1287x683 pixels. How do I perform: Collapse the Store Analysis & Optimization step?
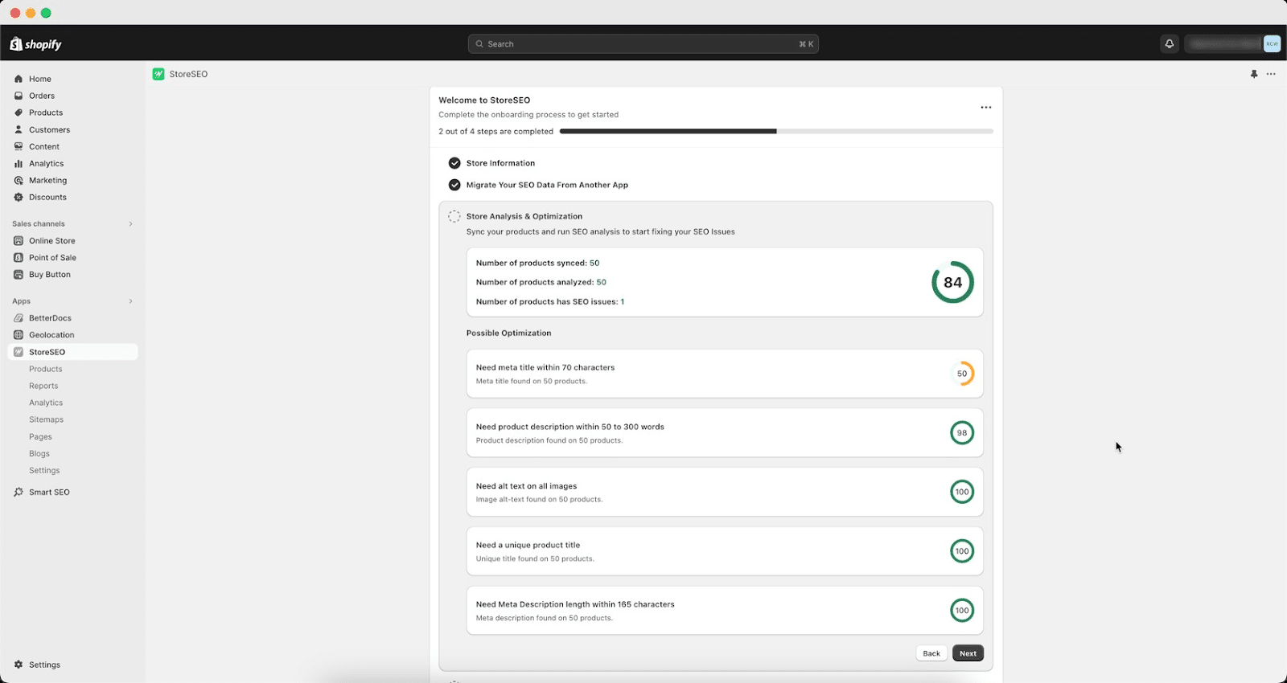[524, 216]
